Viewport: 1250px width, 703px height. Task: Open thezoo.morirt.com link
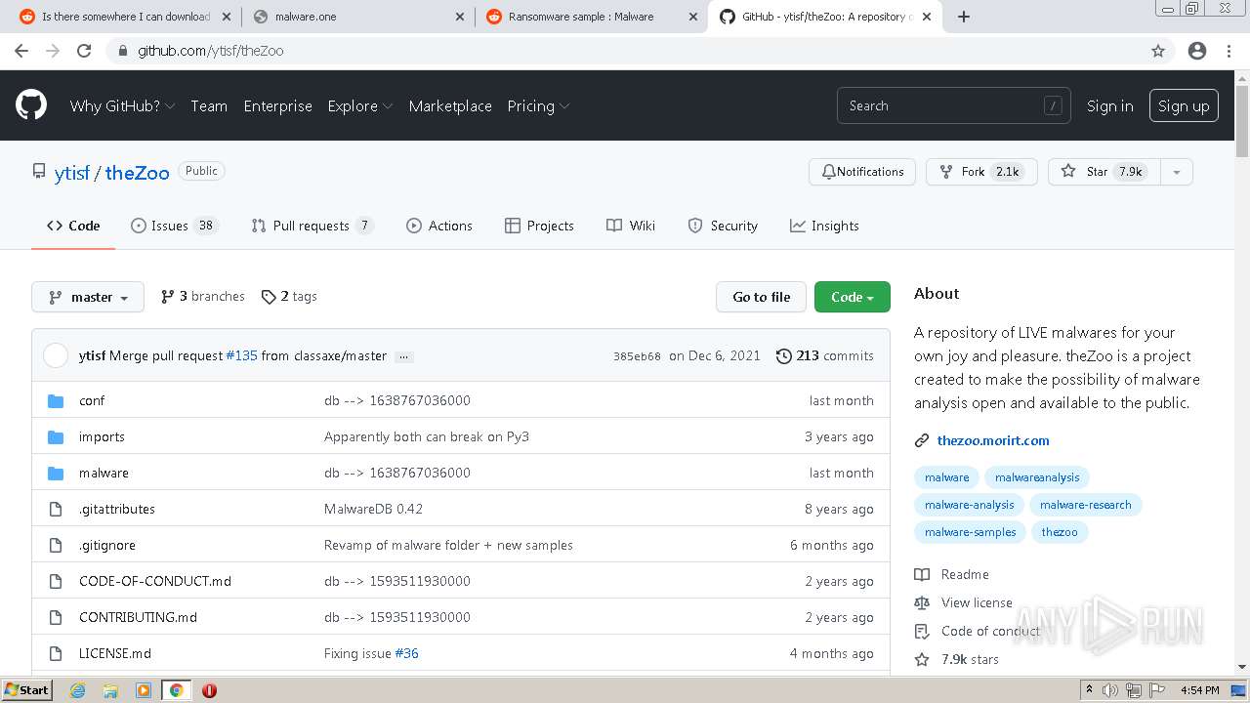pyautogui.click(x=993, y=440)
